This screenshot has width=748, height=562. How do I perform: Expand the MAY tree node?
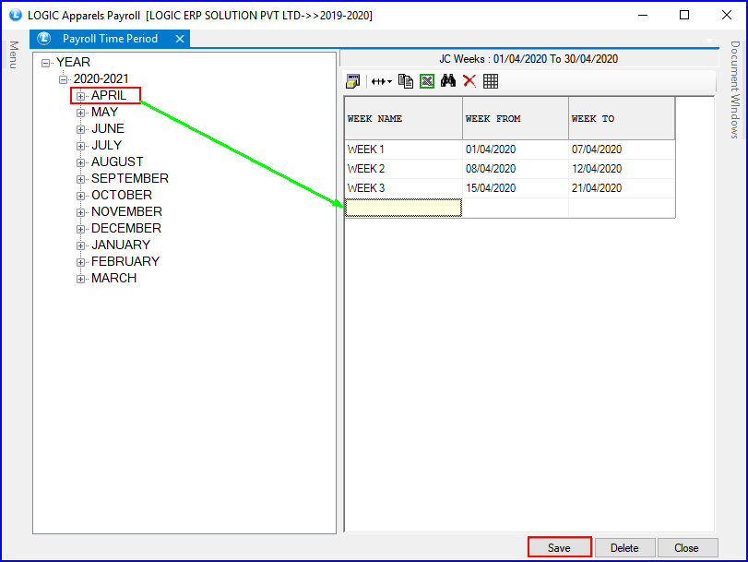click(x=80, y=113)
